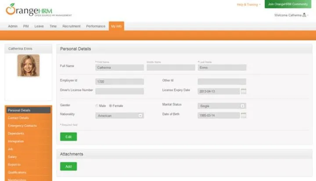Expand the Marital Status dropdown
Viewport: 316px width, 181px height.
point(242,106)
